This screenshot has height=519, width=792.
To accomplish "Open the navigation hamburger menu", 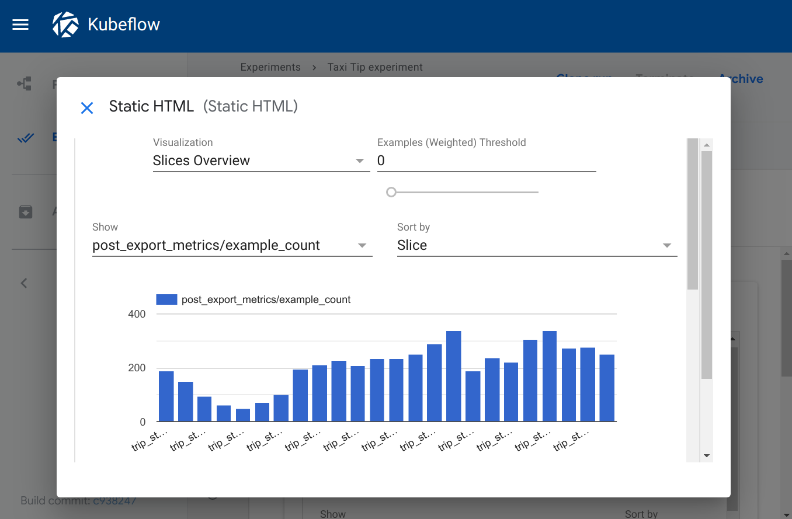I will tap(20, 25).
